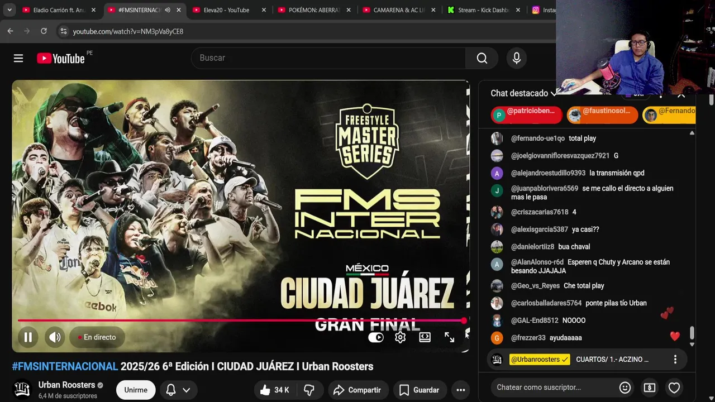Click the Unirme membership button
The height and width of the screenshot is (402, 715).
pyautogui.click(x=136, y=390)
